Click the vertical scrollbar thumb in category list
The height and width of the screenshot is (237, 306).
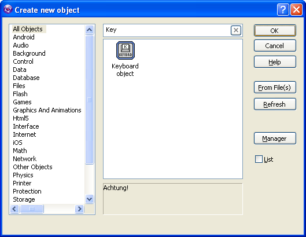(90, 100)
